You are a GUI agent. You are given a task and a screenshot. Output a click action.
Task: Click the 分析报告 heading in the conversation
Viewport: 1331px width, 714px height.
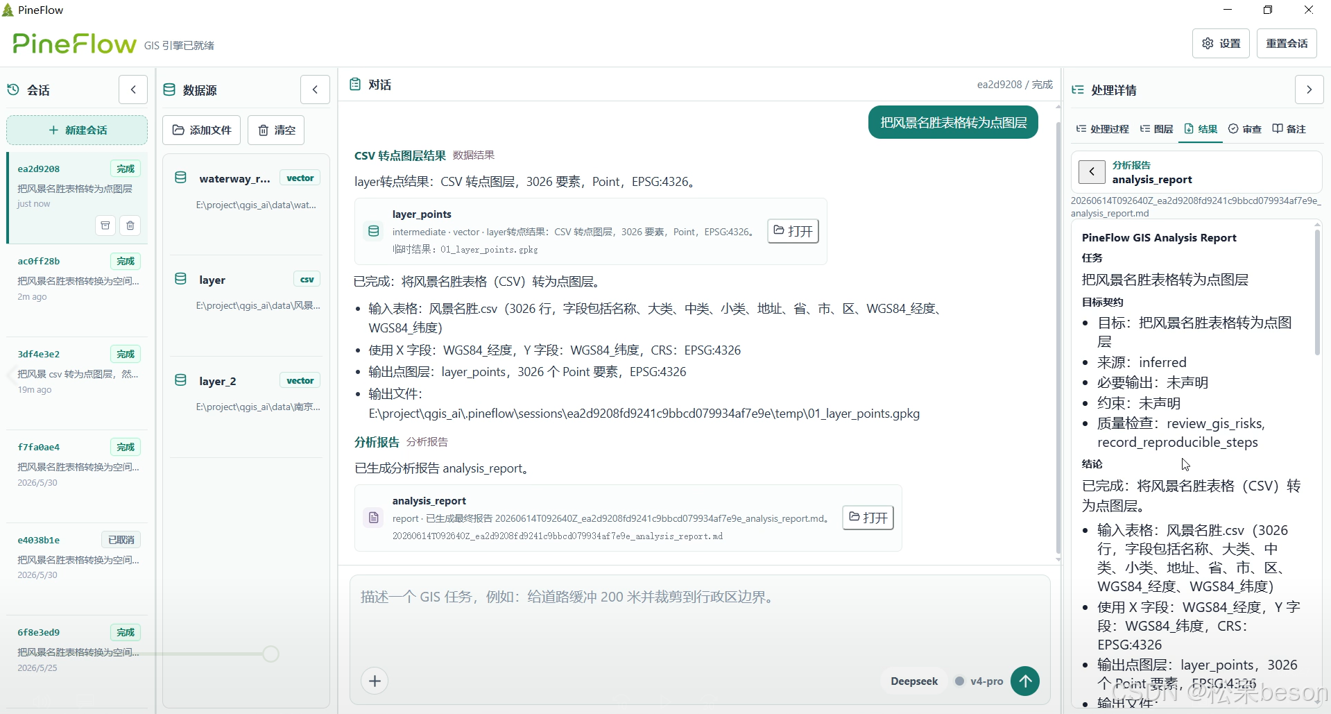[x=377, y=442]
